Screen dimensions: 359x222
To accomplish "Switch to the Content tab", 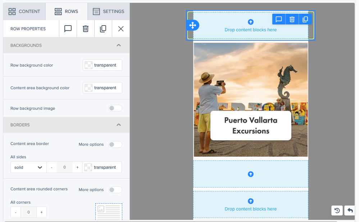I will 24,12.
